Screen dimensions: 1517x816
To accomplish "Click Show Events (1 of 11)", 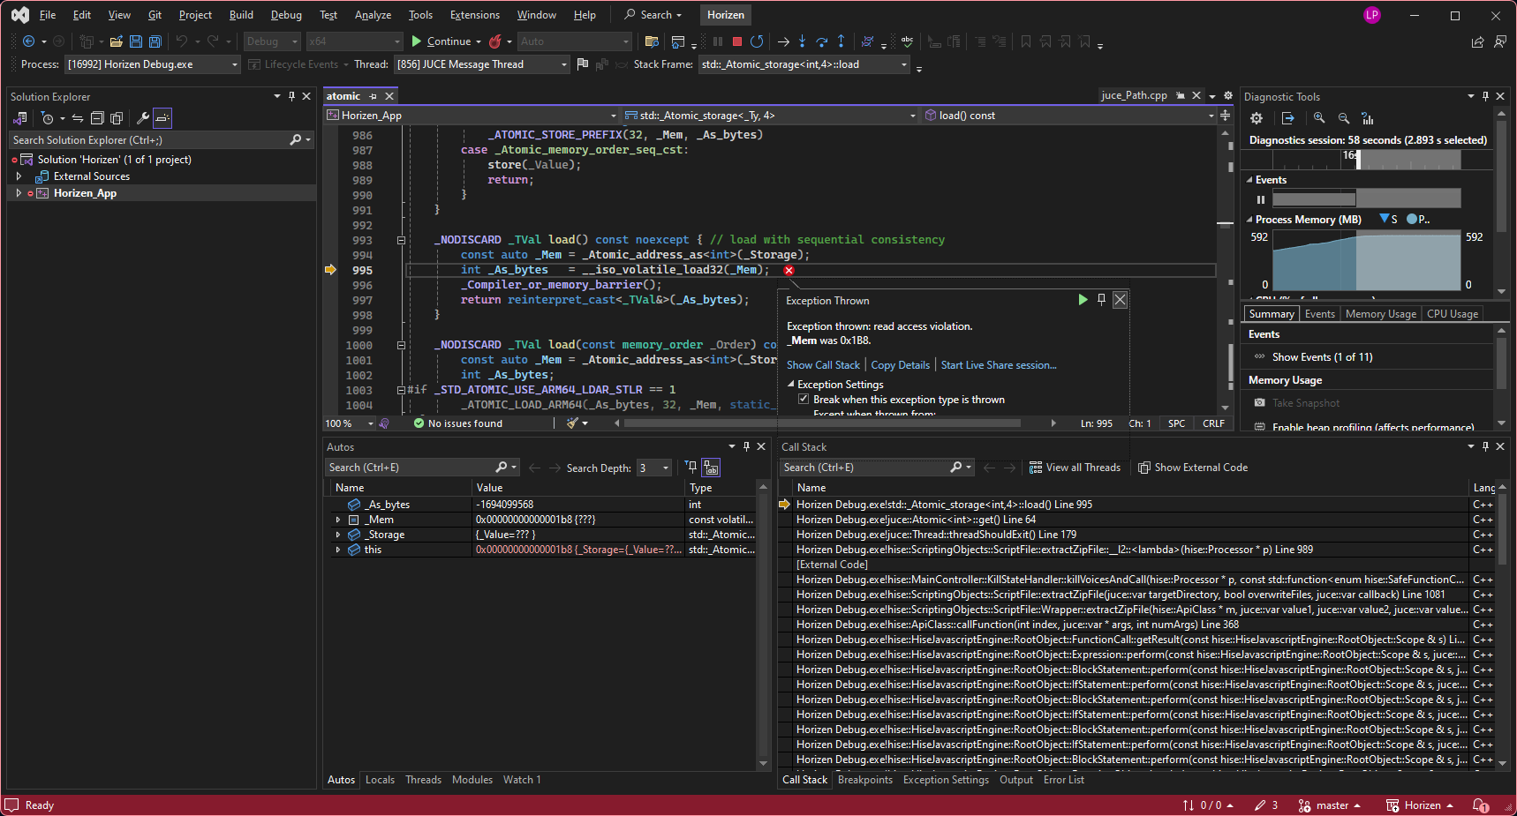I will (x=1322, y=357).
